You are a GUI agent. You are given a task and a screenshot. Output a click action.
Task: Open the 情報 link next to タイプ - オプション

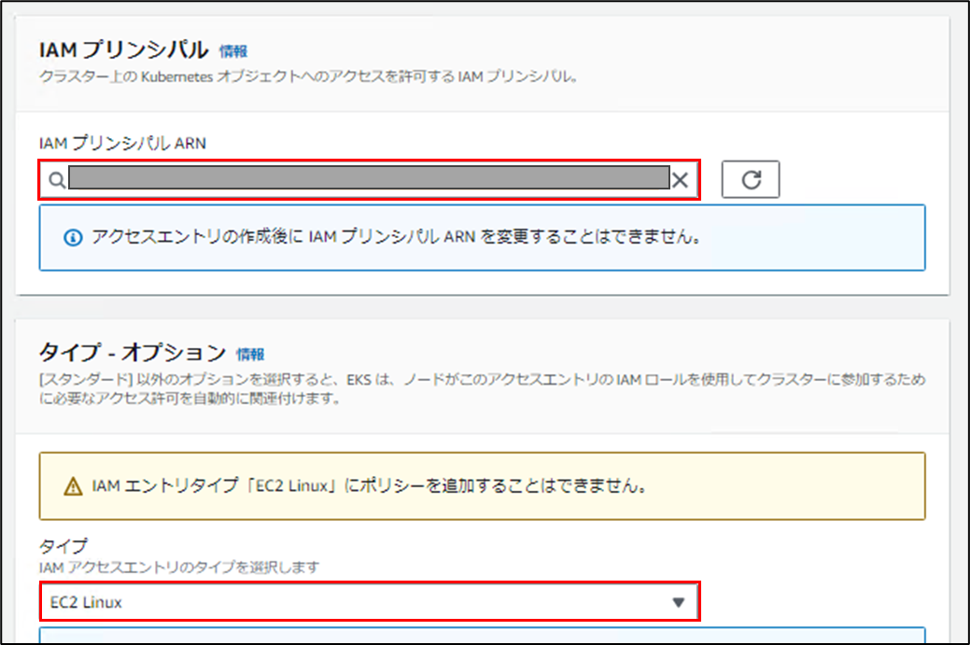[250, 355]
